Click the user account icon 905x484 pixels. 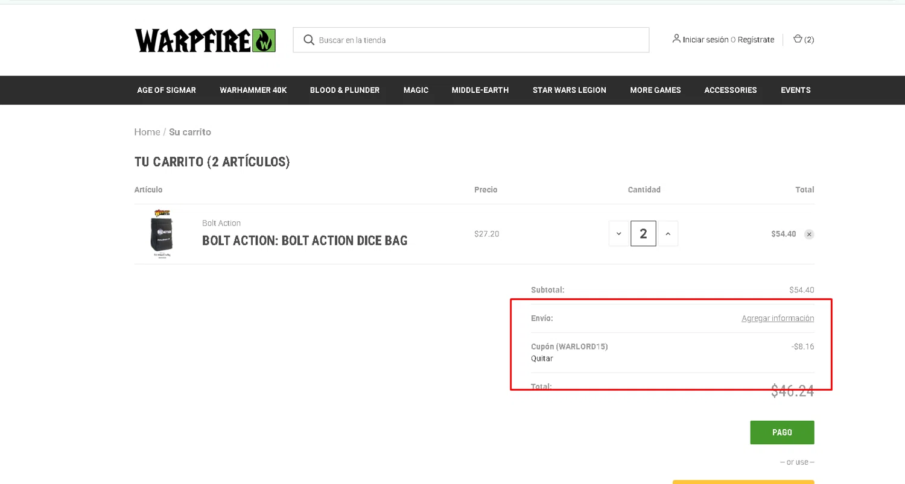click(676, 39)
